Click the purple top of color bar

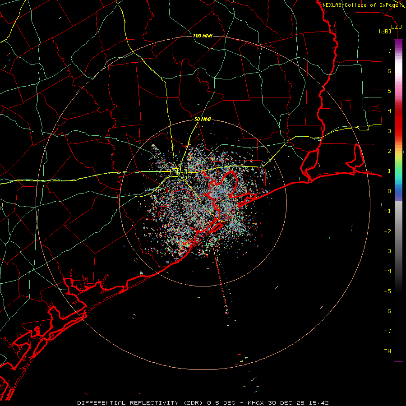pyautogui.click(x=398, y=44)
